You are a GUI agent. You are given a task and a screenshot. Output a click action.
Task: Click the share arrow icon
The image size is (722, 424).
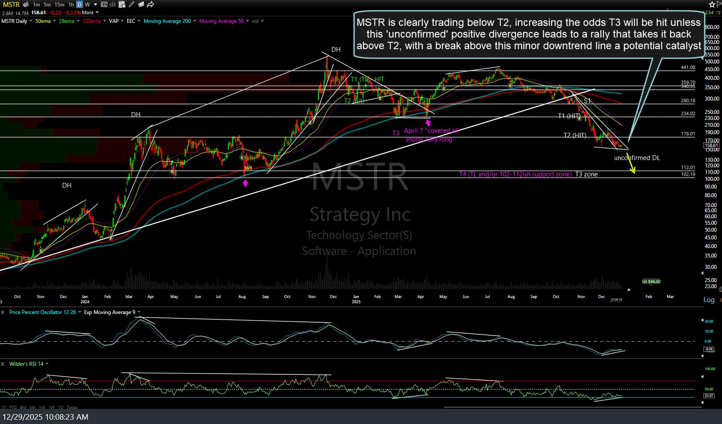151,5
